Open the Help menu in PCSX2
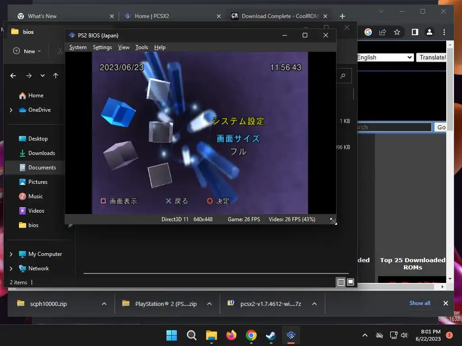 (160, 47)
